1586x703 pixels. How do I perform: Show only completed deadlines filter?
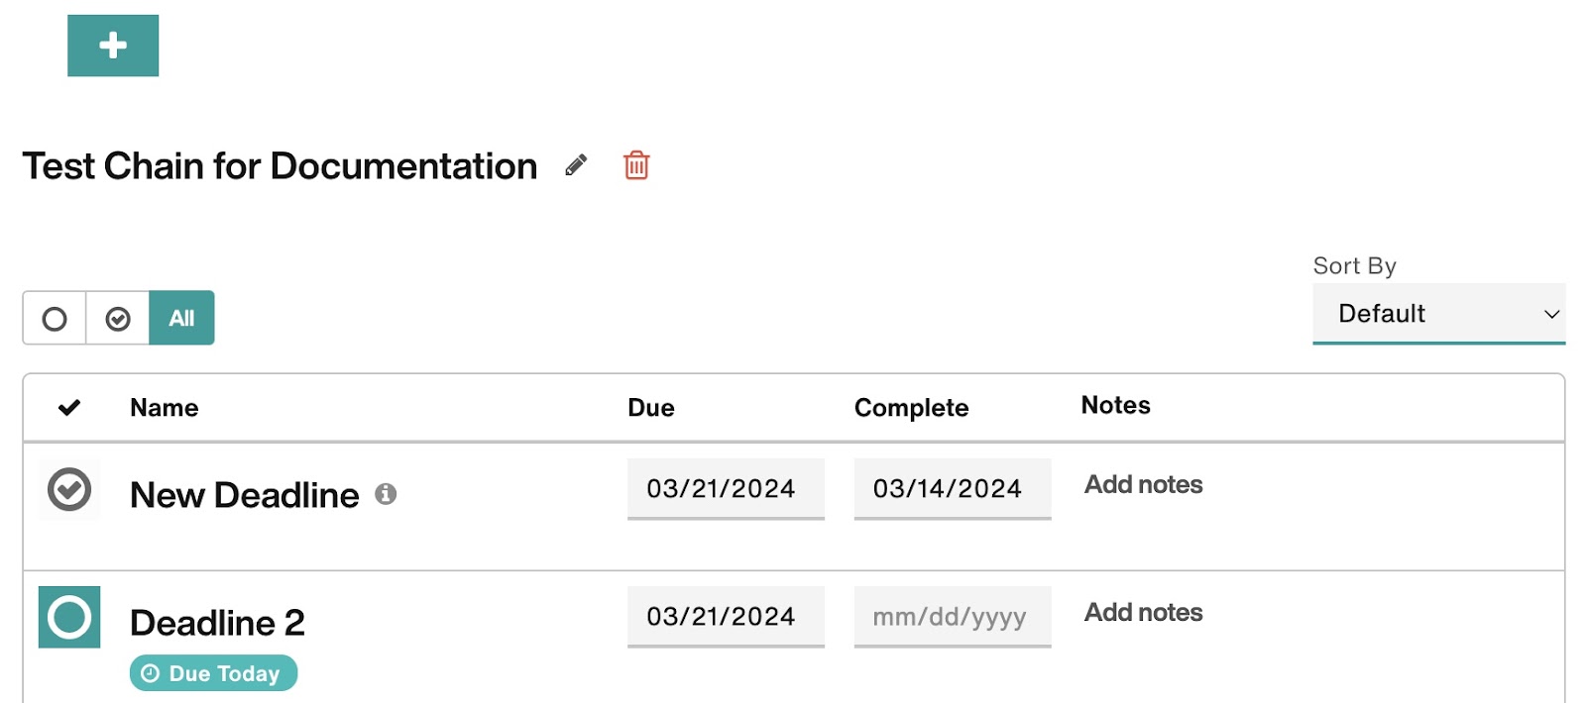point(118,318)
